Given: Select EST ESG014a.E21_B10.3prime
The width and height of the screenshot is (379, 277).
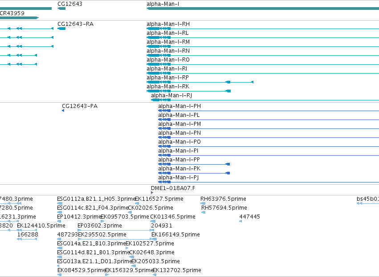Looking at the screenshot, I should pos(91,244).
